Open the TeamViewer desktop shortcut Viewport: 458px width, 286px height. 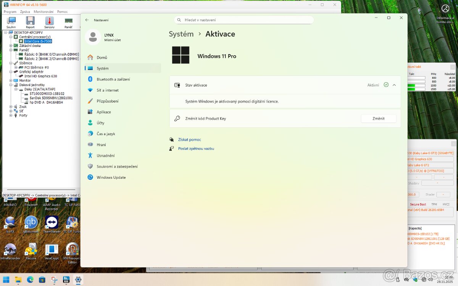(x=52, y=224)
